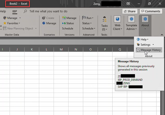Viewport: 165px width, 115px height.
Task: Expand the Template Admin dropdown arrow
Action: (x=136, y=29)
